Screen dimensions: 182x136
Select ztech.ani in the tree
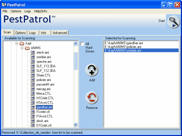point(43,52)
